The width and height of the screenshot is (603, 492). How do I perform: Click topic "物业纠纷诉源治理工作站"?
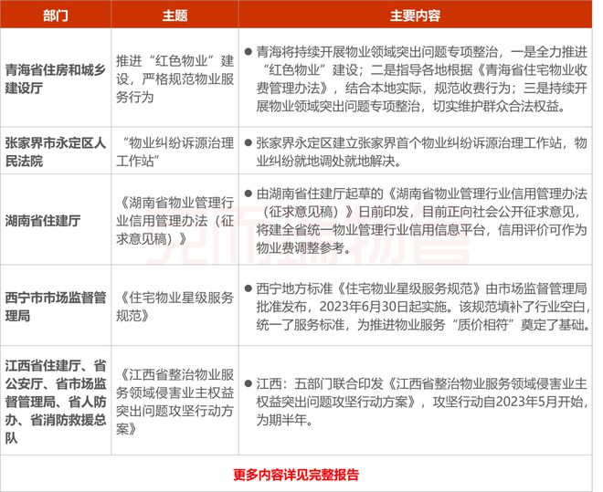[175, 152]
